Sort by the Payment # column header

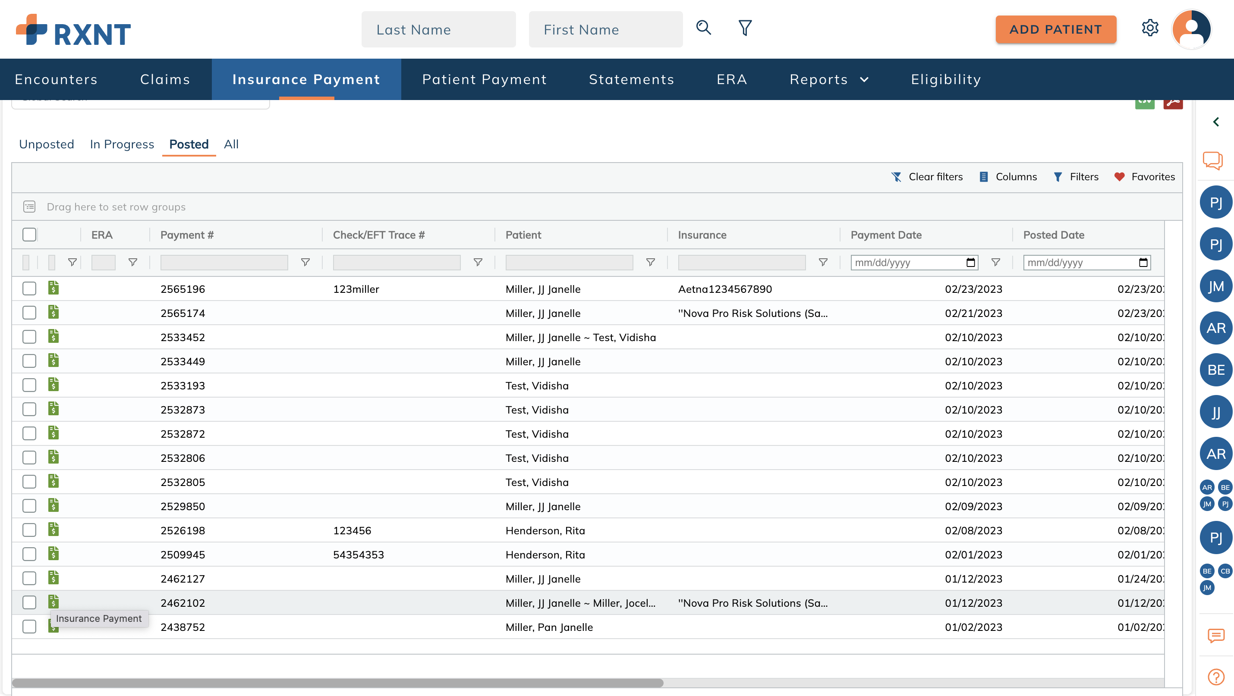tap(187, 235)
